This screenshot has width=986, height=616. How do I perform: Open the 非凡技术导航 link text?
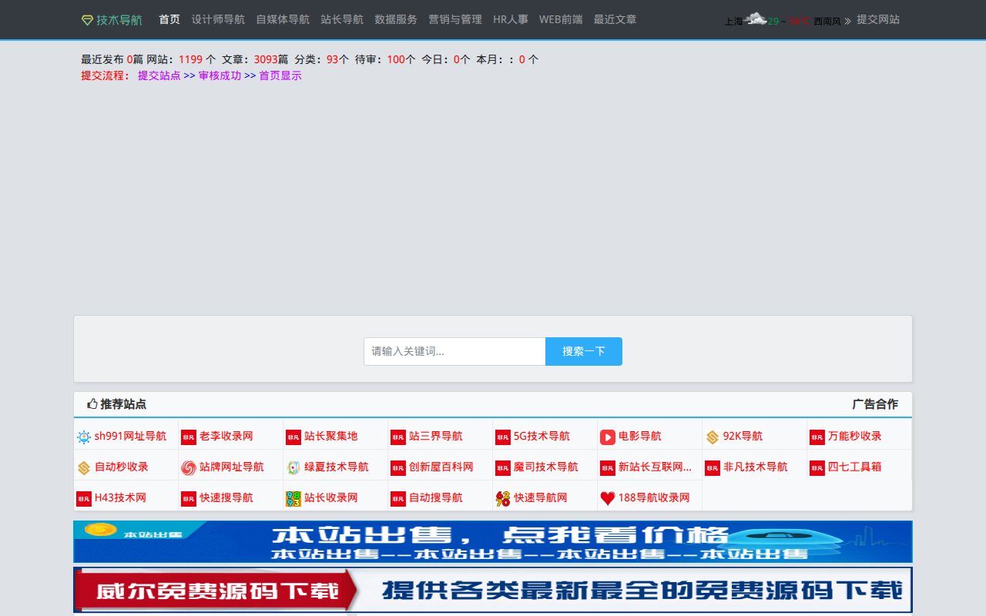(x=756, y=467)
